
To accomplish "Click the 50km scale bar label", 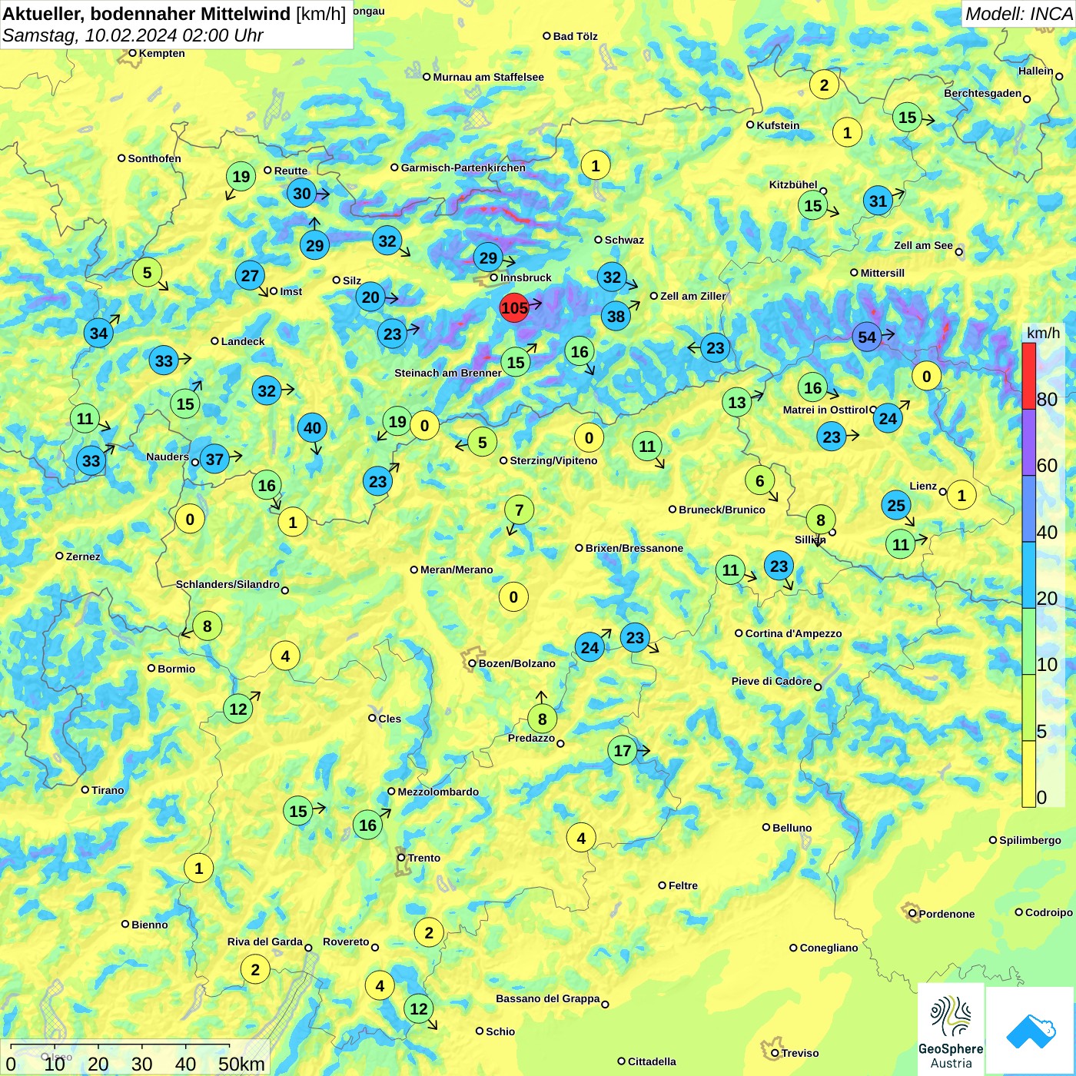I will pyautogui.click(x=241, y=1064).
